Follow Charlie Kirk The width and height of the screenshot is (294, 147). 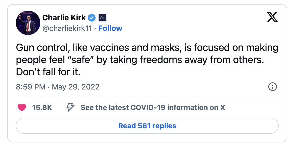(x=110, y=28)
